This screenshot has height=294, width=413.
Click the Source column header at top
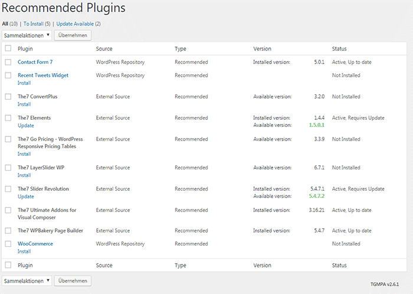click(x=104, y=49)
